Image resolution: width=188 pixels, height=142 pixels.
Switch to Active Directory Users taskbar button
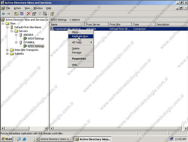[x=54, y=139]
